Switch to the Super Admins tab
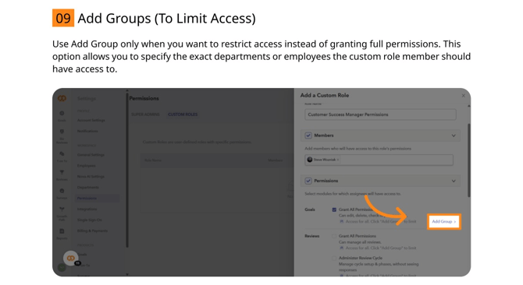The width and height of the screenshot is (523, 285). click(145, 114)
